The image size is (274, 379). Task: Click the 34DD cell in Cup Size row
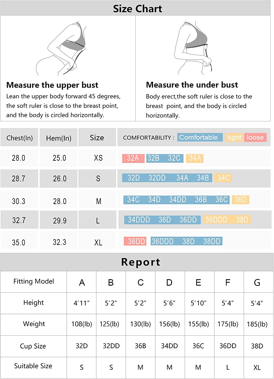(x=169, y=346)
